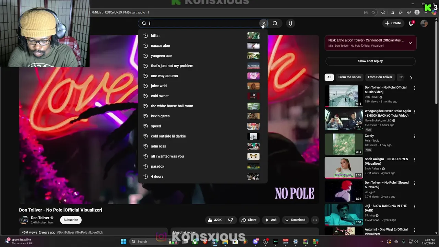Image resolution: width=439 pixels, height=247 pixels.
Task: Select the 'paradox' suggestion
Action: [x=202, y=166]
